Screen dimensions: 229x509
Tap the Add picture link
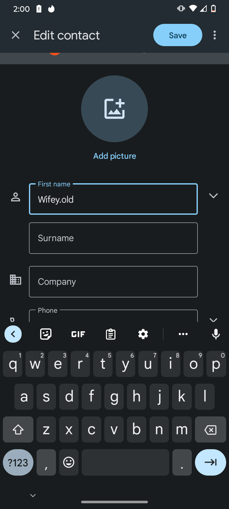click(x=114, y=156)
